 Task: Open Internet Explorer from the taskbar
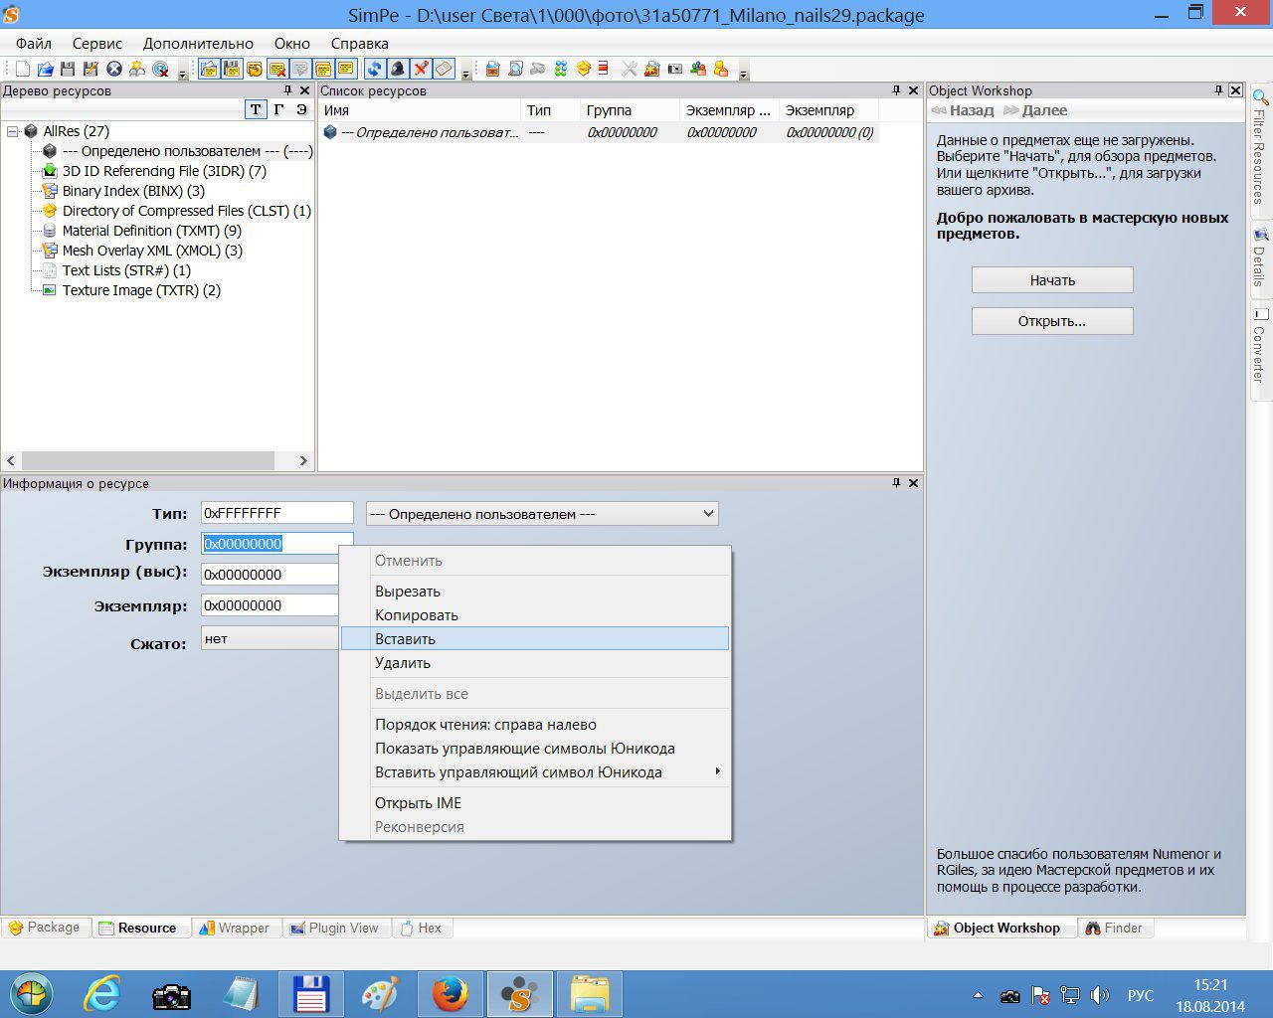click(101, 993)
